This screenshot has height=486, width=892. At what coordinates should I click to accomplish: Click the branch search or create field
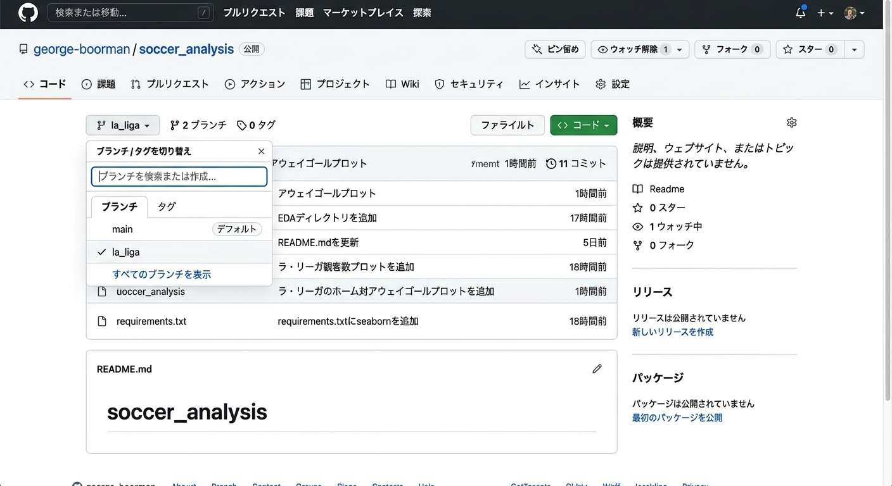(x=179, y=177)
